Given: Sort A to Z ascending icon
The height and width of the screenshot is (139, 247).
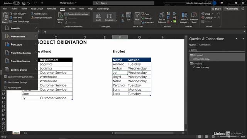Looking at the screenshot, I should (123, 15).
